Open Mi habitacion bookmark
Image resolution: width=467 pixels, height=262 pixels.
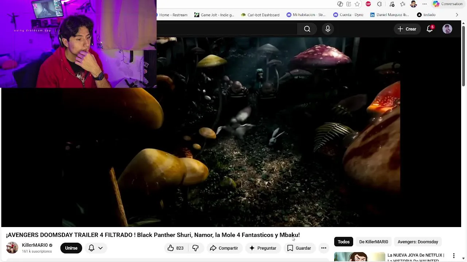[x=306, y=15]
